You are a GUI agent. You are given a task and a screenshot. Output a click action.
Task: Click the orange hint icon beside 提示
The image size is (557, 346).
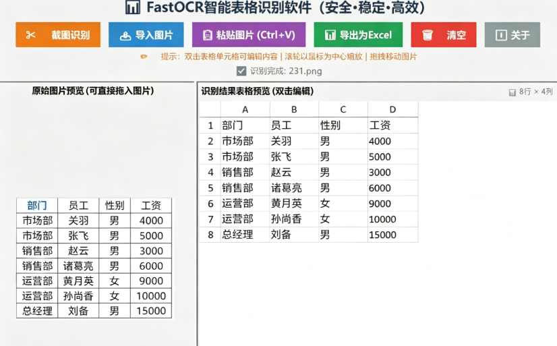coord(144,57)
